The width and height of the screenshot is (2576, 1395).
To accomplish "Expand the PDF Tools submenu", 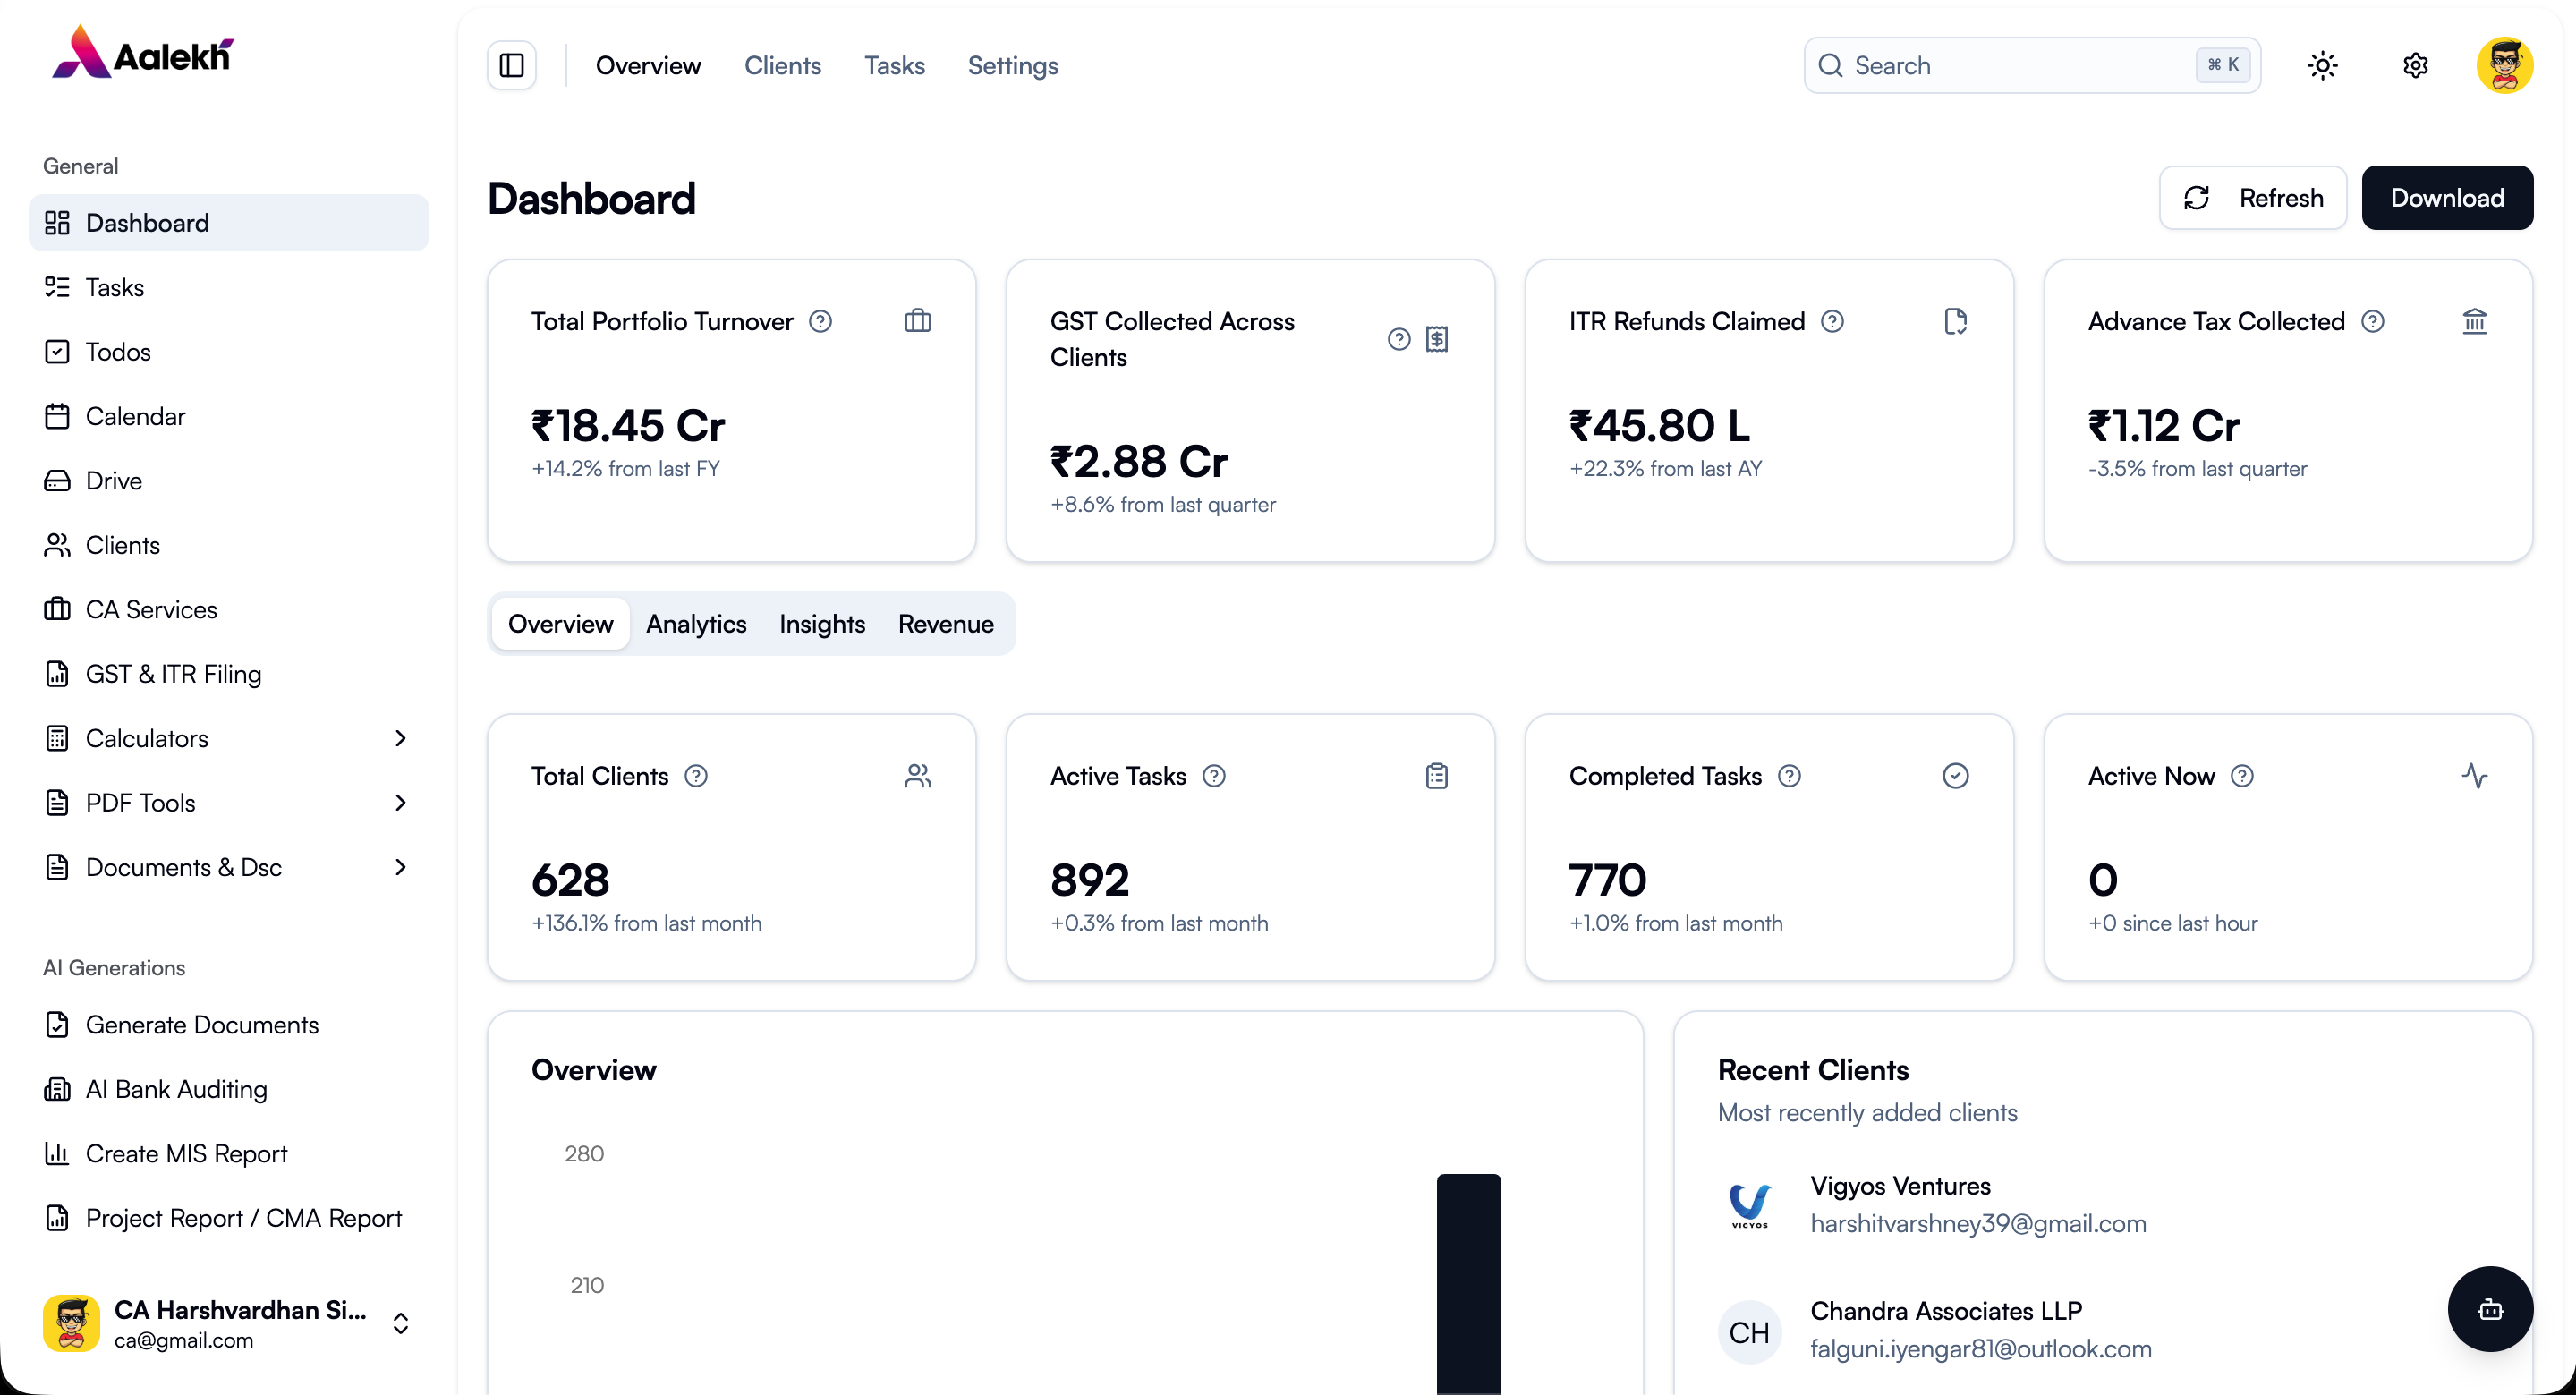I will (x=400, y=803).
